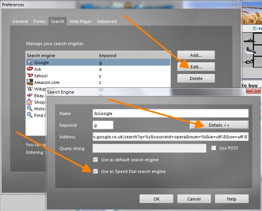
Task: Click the History search magnifier icon
Action: (30, 108)
